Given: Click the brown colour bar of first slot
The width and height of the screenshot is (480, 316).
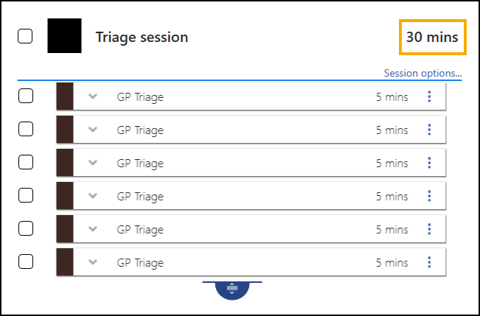Looking at the screenshot, I should pyautogui.click(x=65, y=96).
